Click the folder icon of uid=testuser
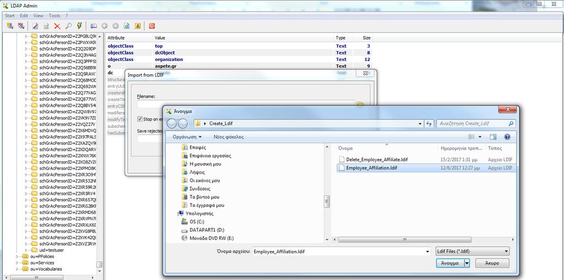Viewport: 564px width, 280px height. click(x=34, y=250)
